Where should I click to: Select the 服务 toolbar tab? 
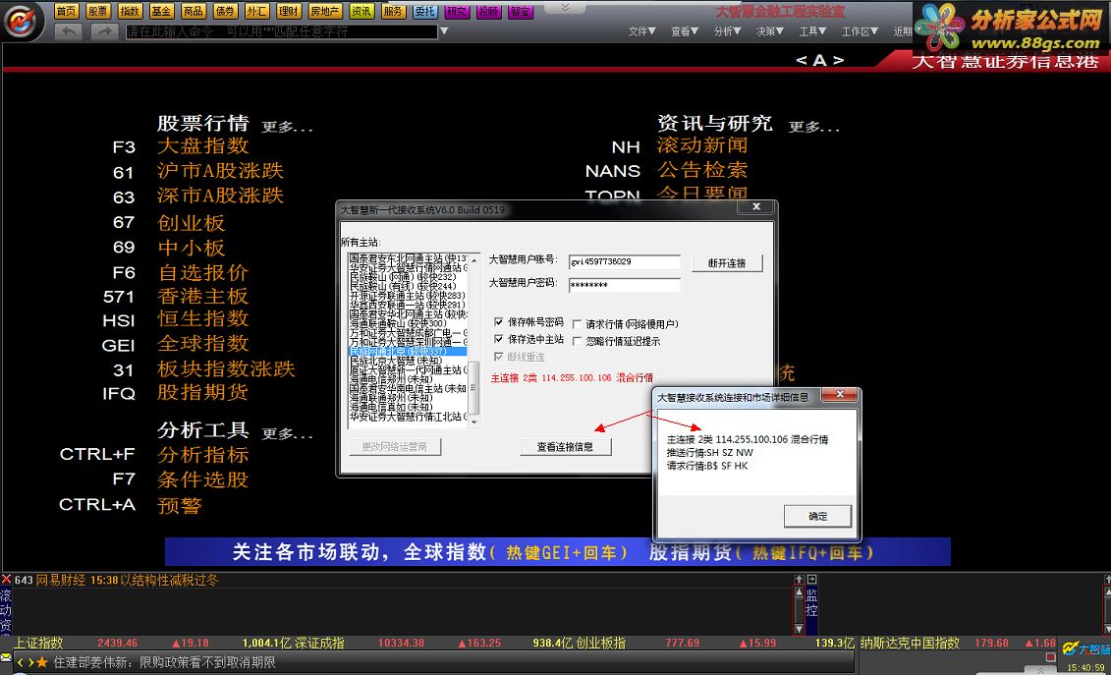[393, 12]
